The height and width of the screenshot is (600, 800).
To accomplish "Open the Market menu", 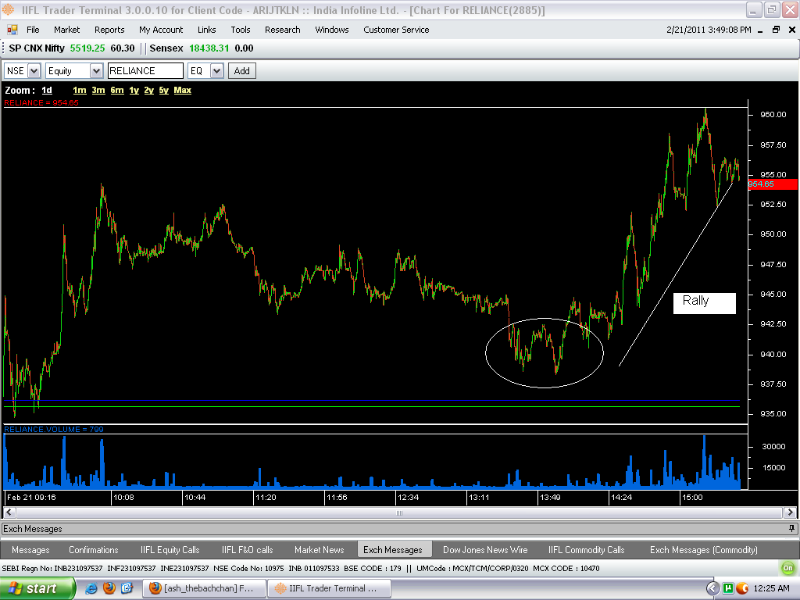I will (67, 30).
